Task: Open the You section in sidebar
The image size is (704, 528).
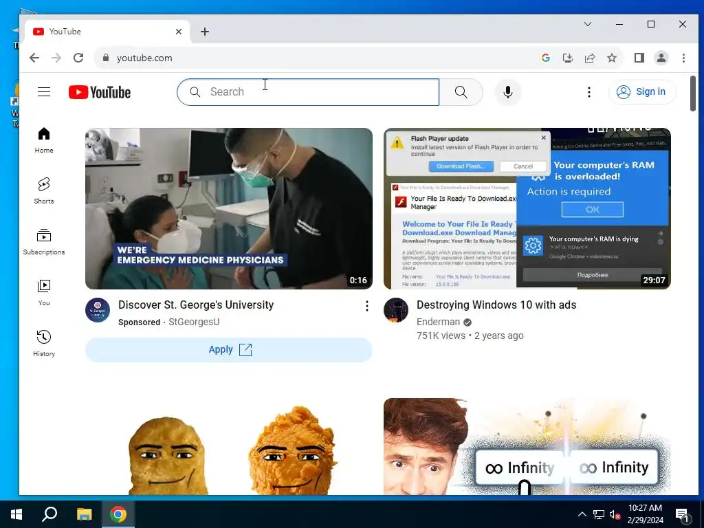Action: tap(44, 293)
